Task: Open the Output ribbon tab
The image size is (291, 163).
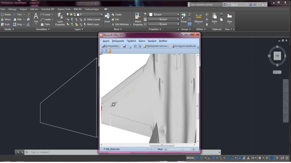Action: click(23, 9)
